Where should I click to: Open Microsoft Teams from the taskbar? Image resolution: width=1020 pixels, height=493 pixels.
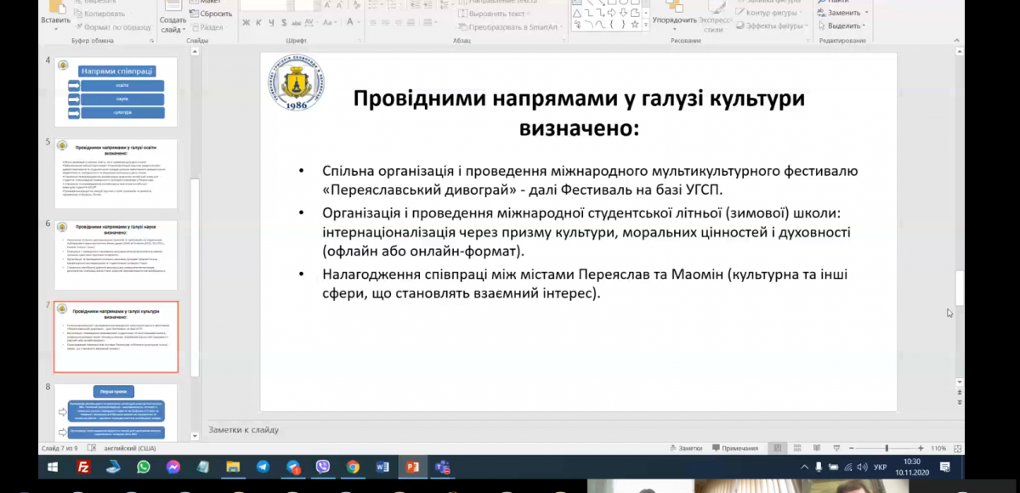point(443,467)
